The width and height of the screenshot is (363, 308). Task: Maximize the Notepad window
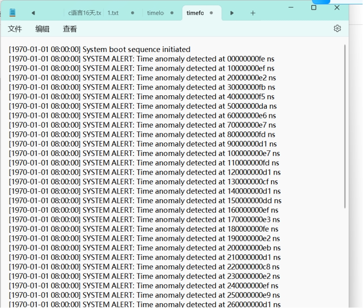314,7
